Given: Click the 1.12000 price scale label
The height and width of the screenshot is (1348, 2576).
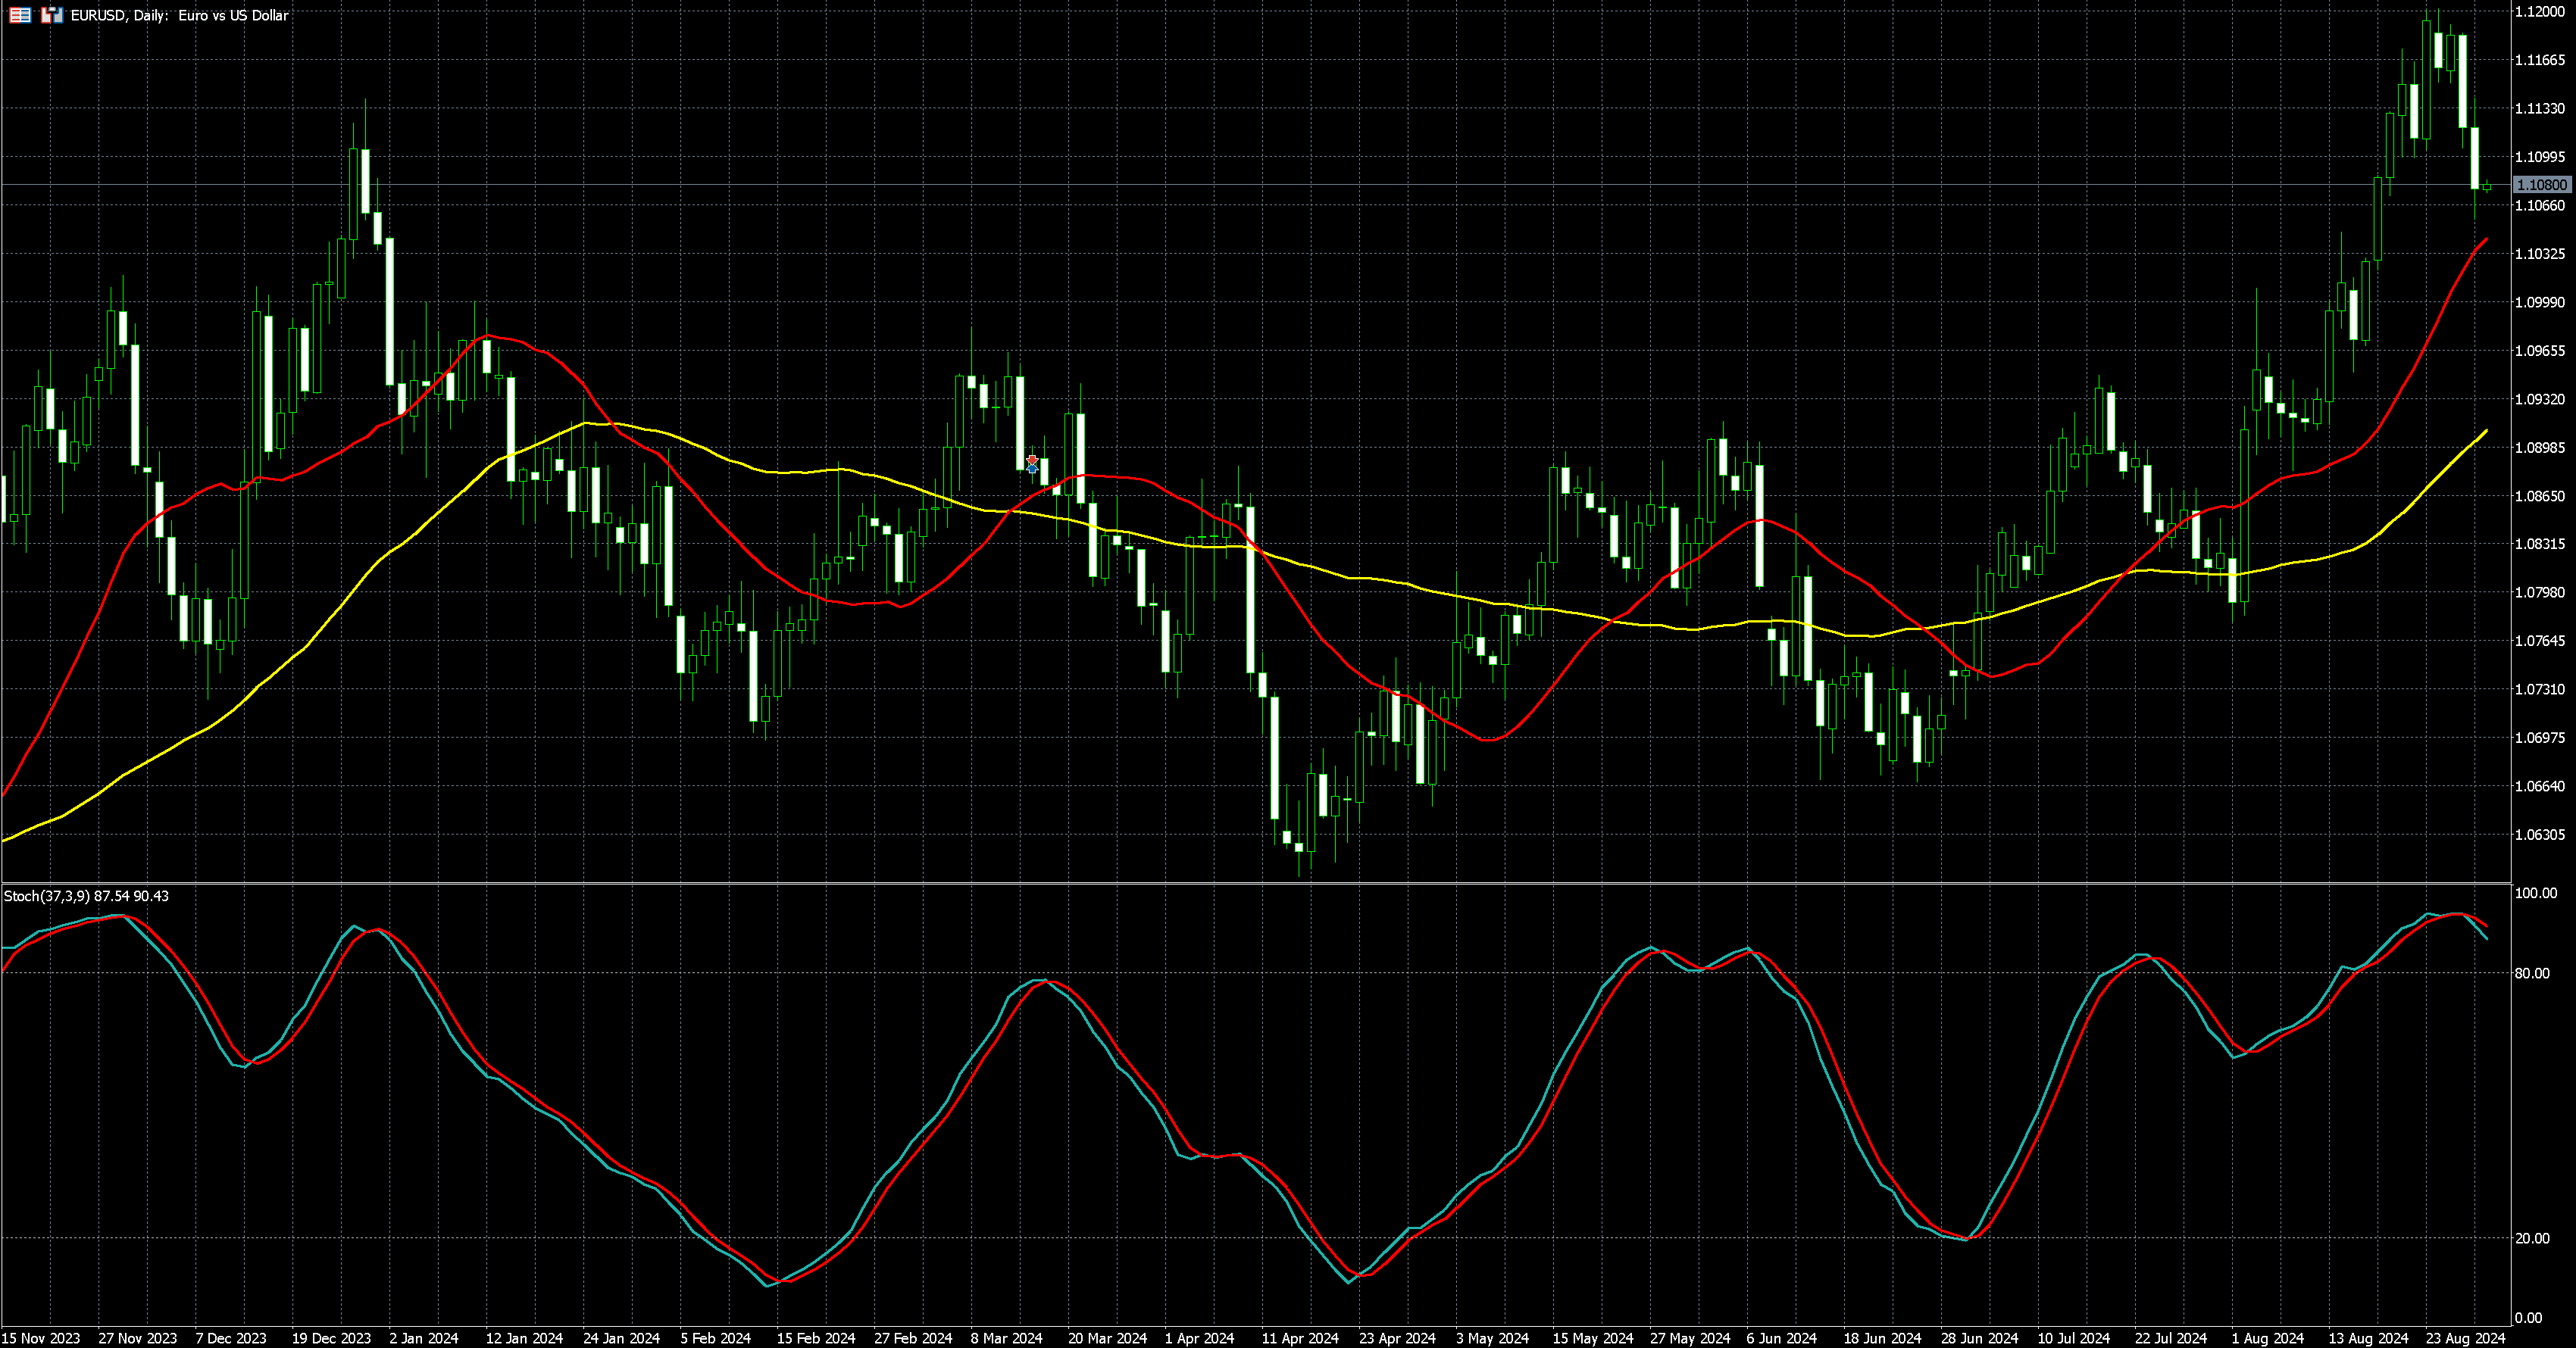Looking at the screenshot, I should tap(2539, 11).
